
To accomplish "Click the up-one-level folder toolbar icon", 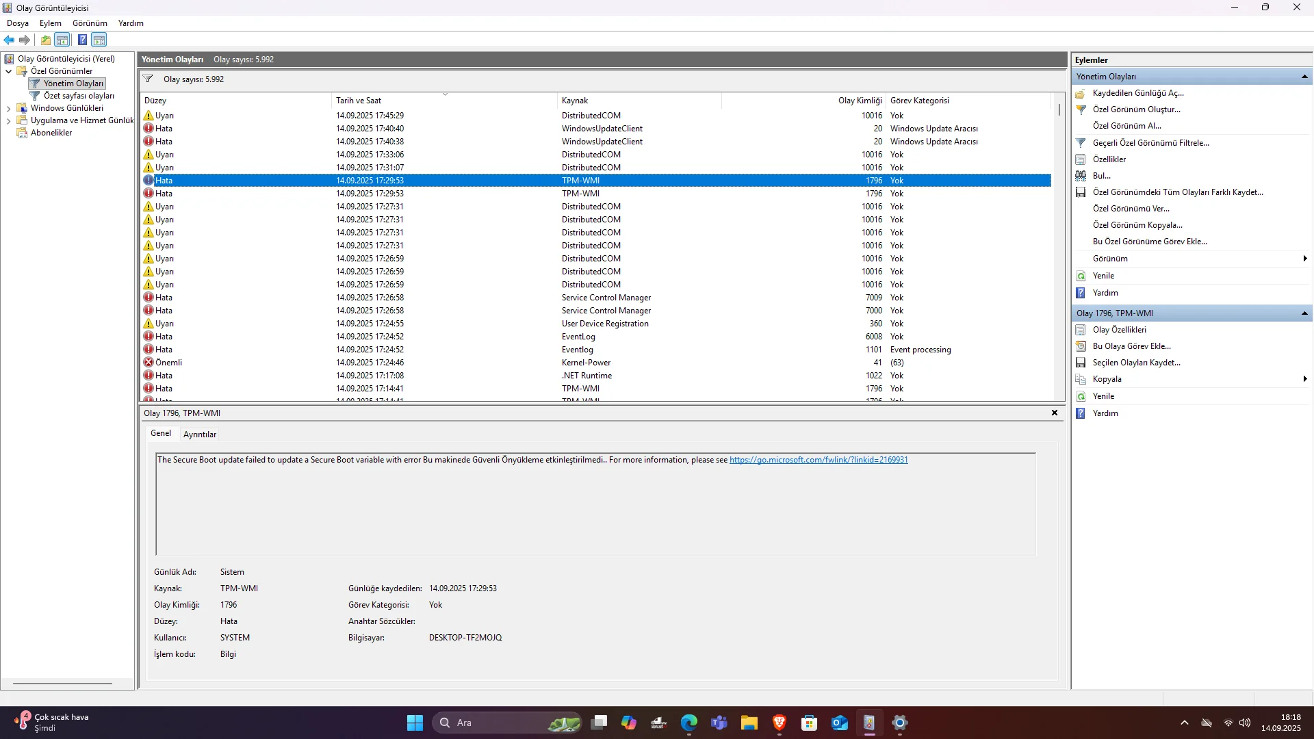I will click(x=45, y=40).
